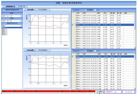Image resolution: width=137 pixels, height=94 pixels.
Task: Click the 最大载 column header in upper table
Action: pyautogui.click(x=113, y=13)
